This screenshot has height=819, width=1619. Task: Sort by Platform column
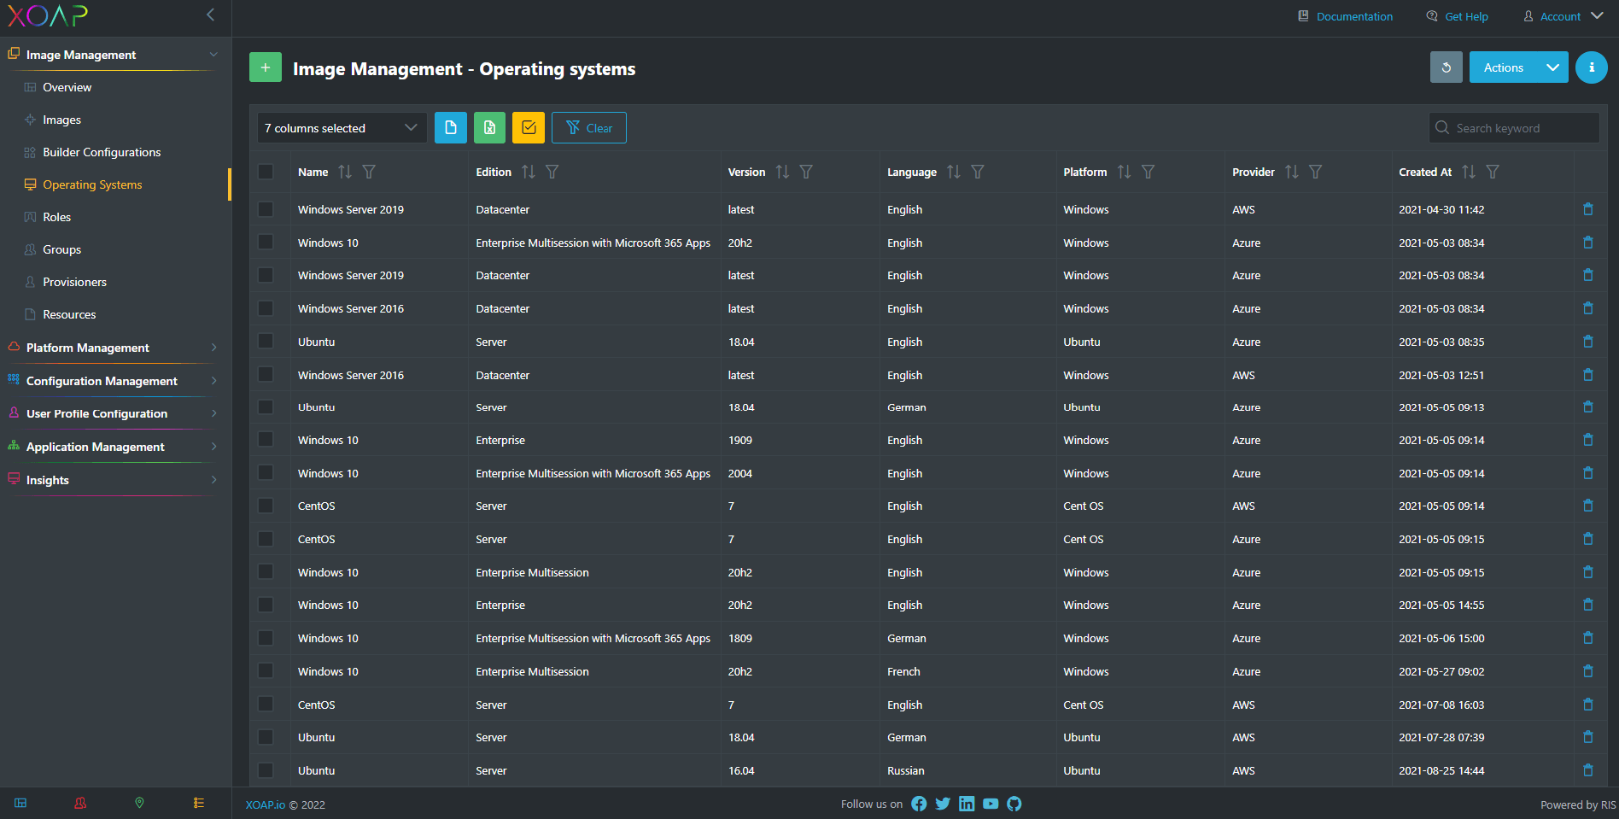(1125, 172)
